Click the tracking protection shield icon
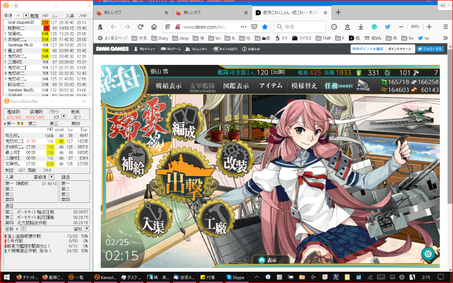The height and width of the screenshot is (283, 453). click(167, 27)
